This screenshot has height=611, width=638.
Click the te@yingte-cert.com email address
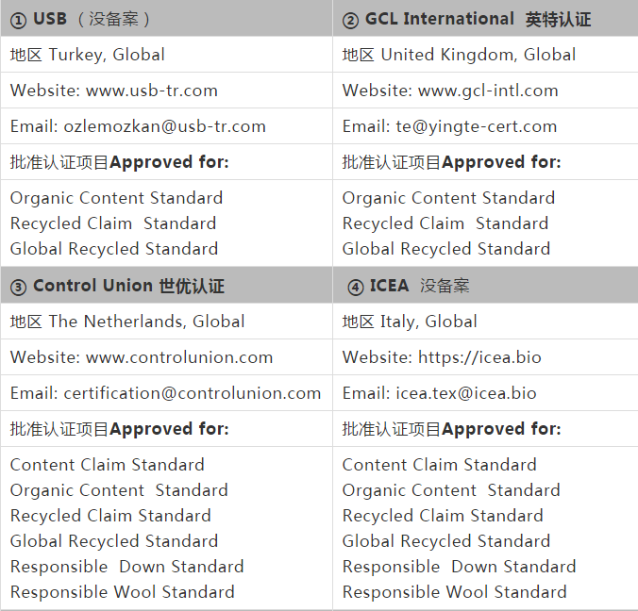click(x=477, y=126)
